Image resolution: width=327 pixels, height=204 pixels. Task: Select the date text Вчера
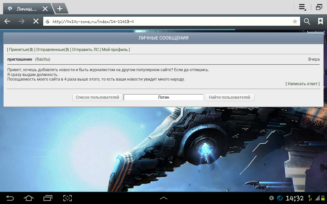[x=314, y=59]
